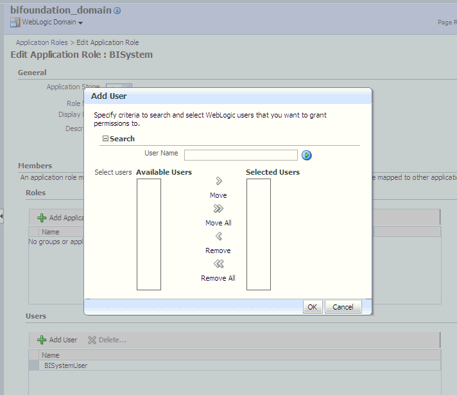Click the Available Users list box
The image size is (457, 395).
pos(149,234)
